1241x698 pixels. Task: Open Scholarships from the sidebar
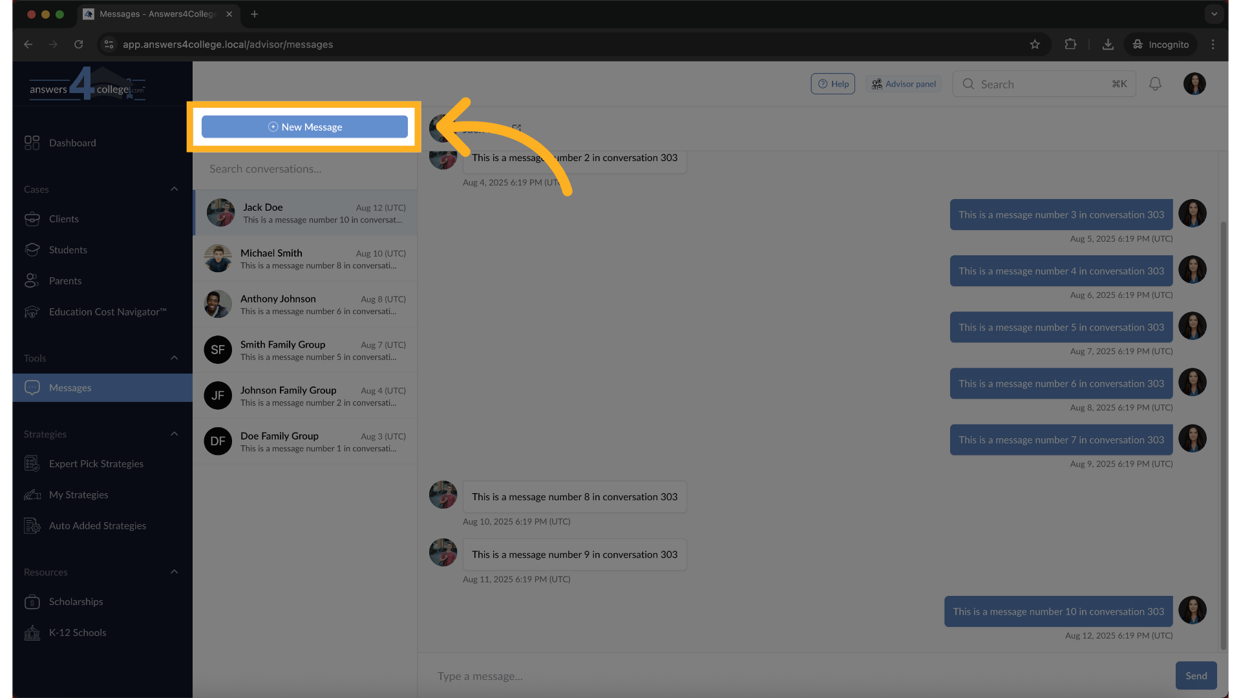click(x=76, y=602)
